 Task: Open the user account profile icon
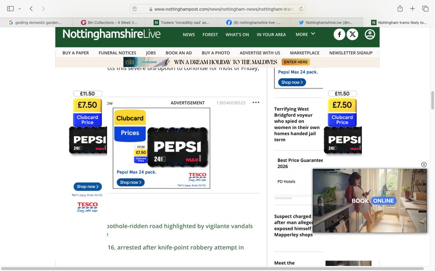(x=370, y=34)
